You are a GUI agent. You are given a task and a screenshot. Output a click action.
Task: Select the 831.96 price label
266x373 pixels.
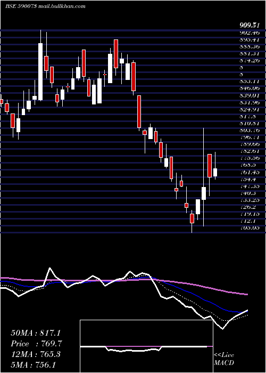[250, 102]
